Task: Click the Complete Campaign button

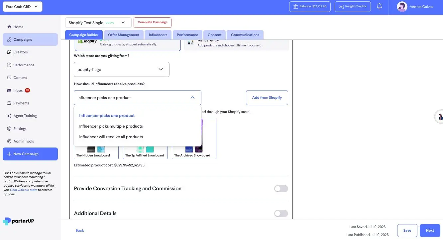Action: (153, 22)
